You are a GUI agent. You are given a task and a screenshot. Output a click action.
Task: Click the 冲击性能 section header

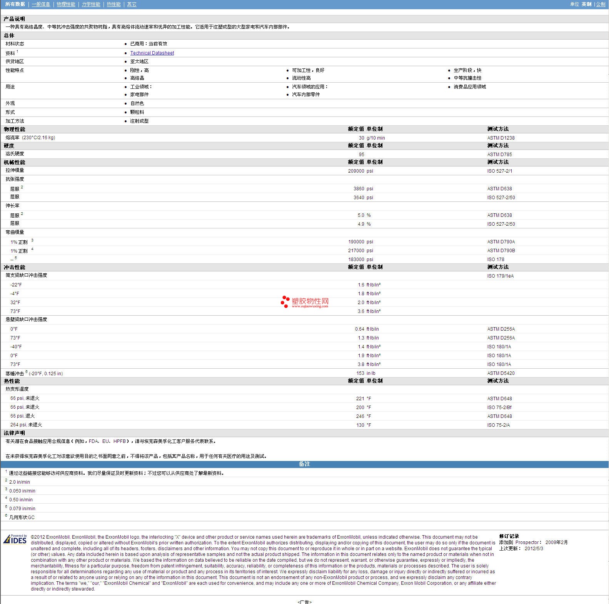click(14, 267)
